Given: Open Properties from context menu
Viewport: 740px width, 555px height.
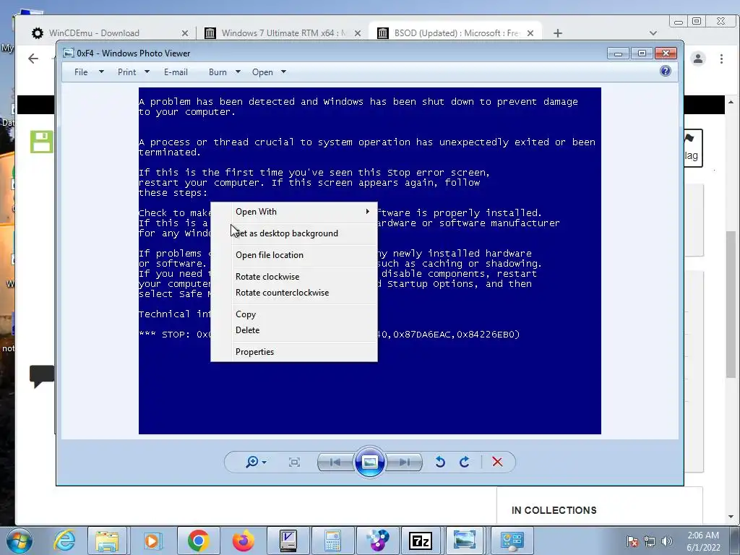Looking at the screenshot, I should click(x=294, y=352).
